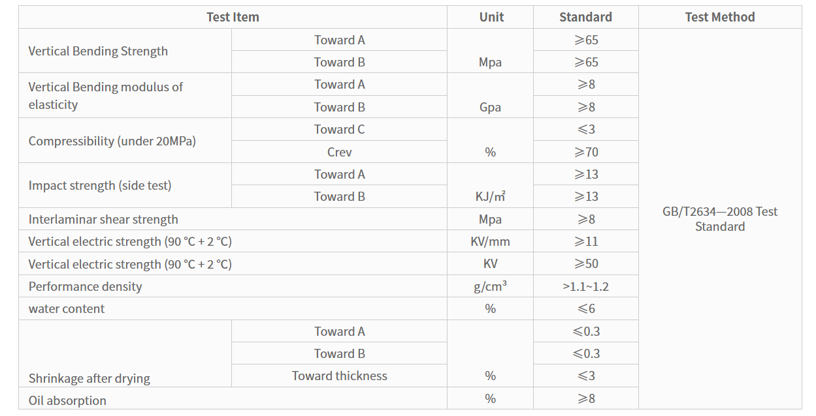Screen dimensions: 816x416
Task: Select Impact strength (side test) cell
Action: click(x=125, y=185)
